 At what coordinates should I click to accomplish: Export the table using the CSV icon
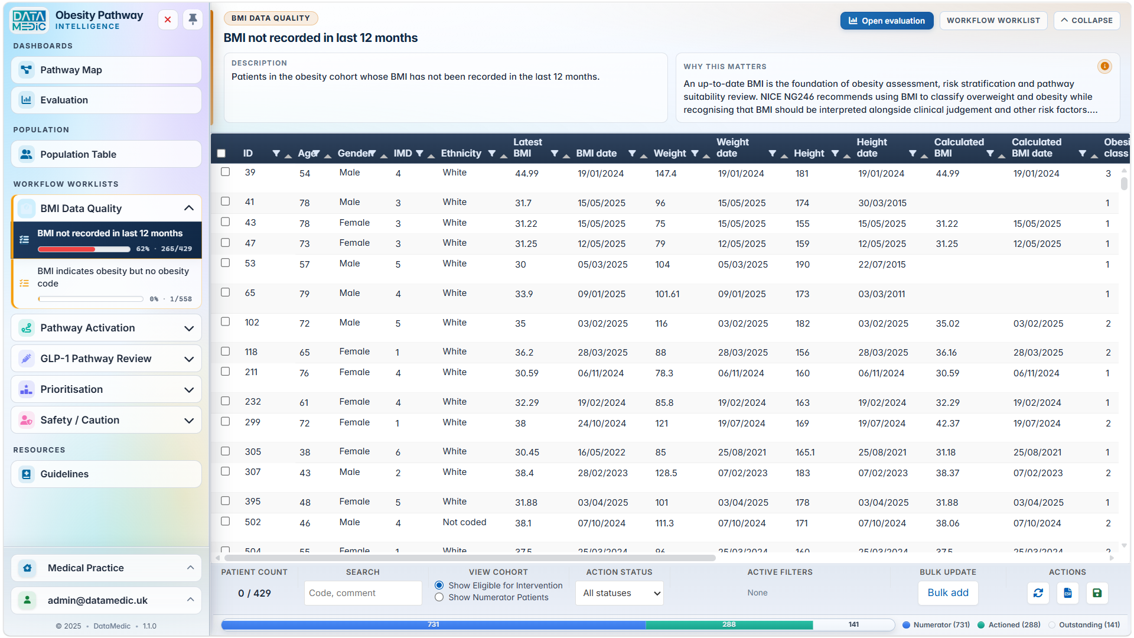[x=1068, y=593]
